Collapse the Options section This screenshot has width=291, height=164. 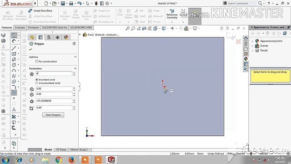(75, 57)
